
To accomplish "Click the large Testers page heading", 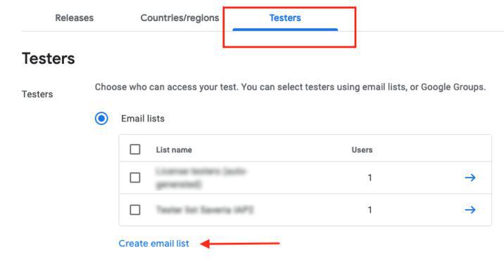I will click(x=48, y=59).
